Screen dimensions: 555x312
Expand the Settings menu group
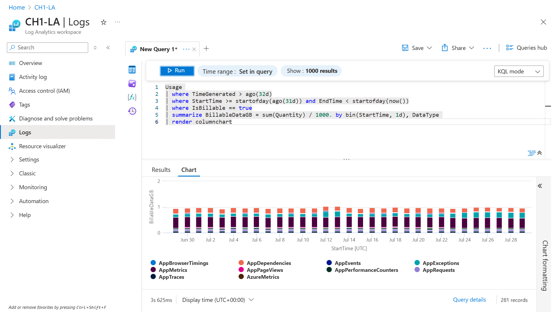(x=29, y=159)
